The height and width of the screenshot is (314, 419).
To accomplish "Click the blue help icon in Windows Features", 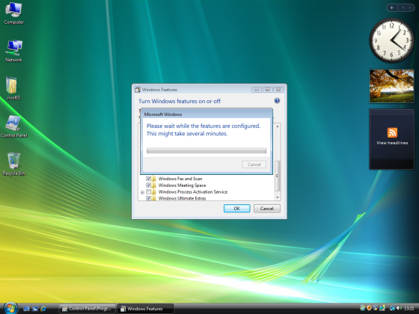I will tap(277, 101).
